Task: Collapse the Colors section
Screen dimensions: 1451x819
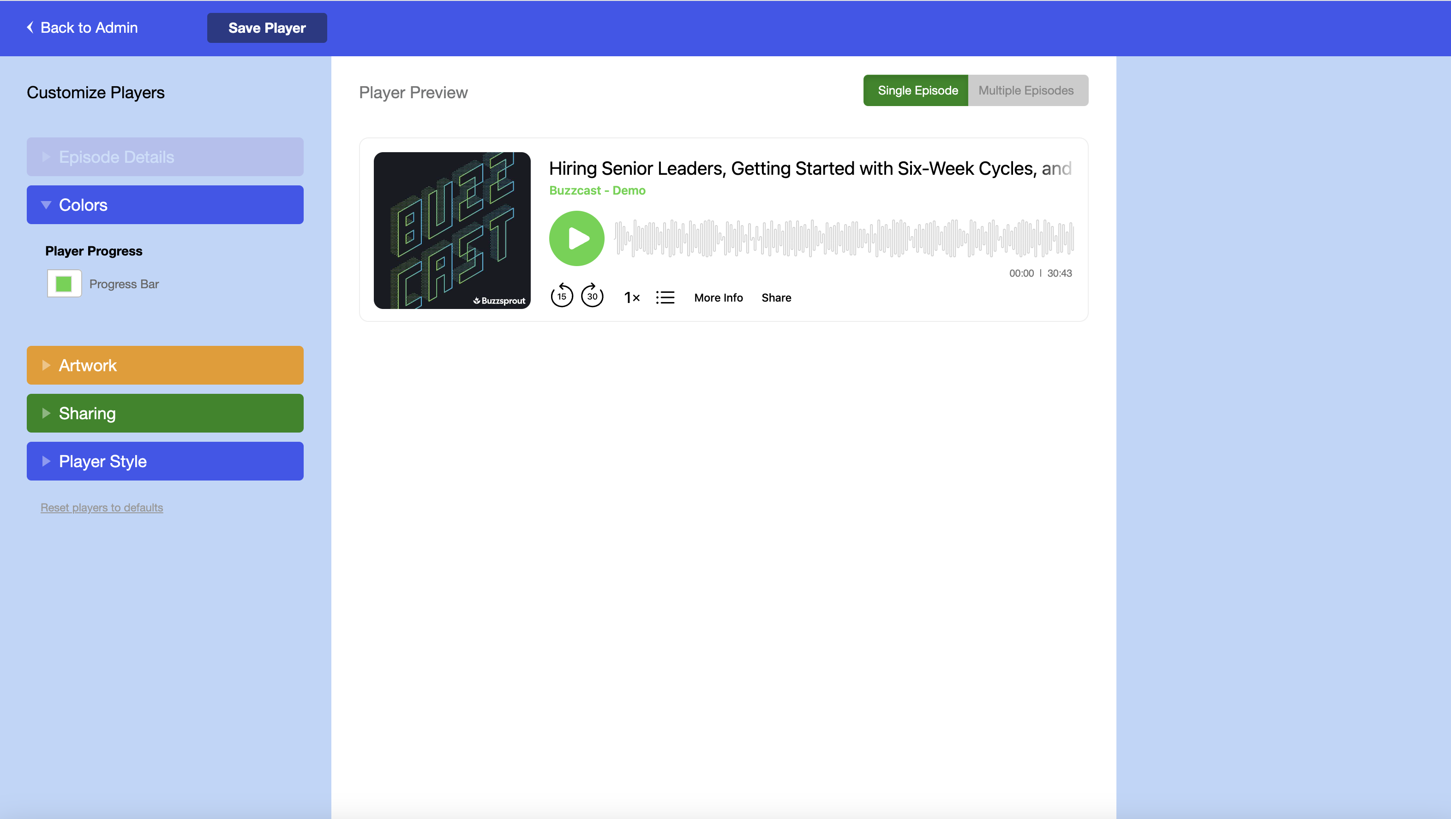Action: click(x=165, y=205)
